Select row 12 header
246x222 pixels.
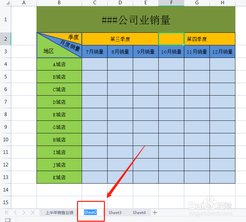click(x=6, y=165)
